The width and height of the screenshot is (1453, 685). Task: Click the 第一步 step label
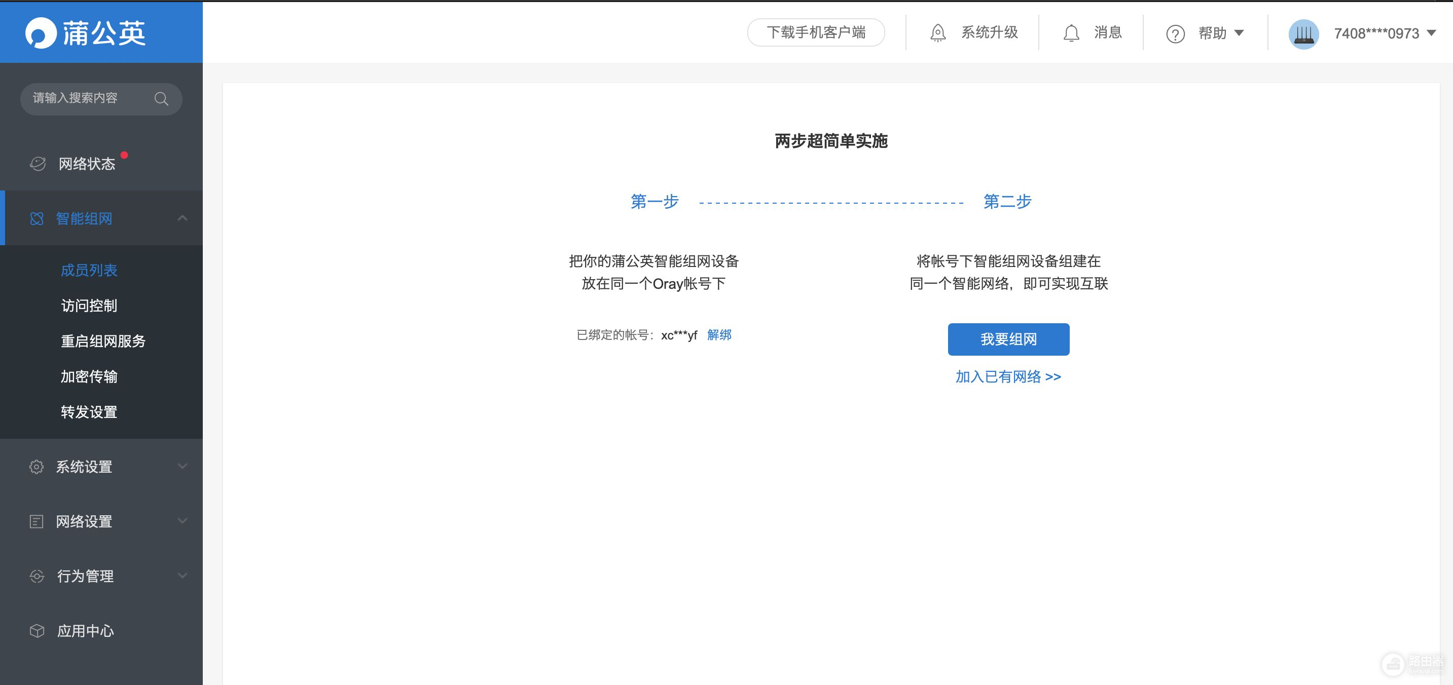pos(655,201)
